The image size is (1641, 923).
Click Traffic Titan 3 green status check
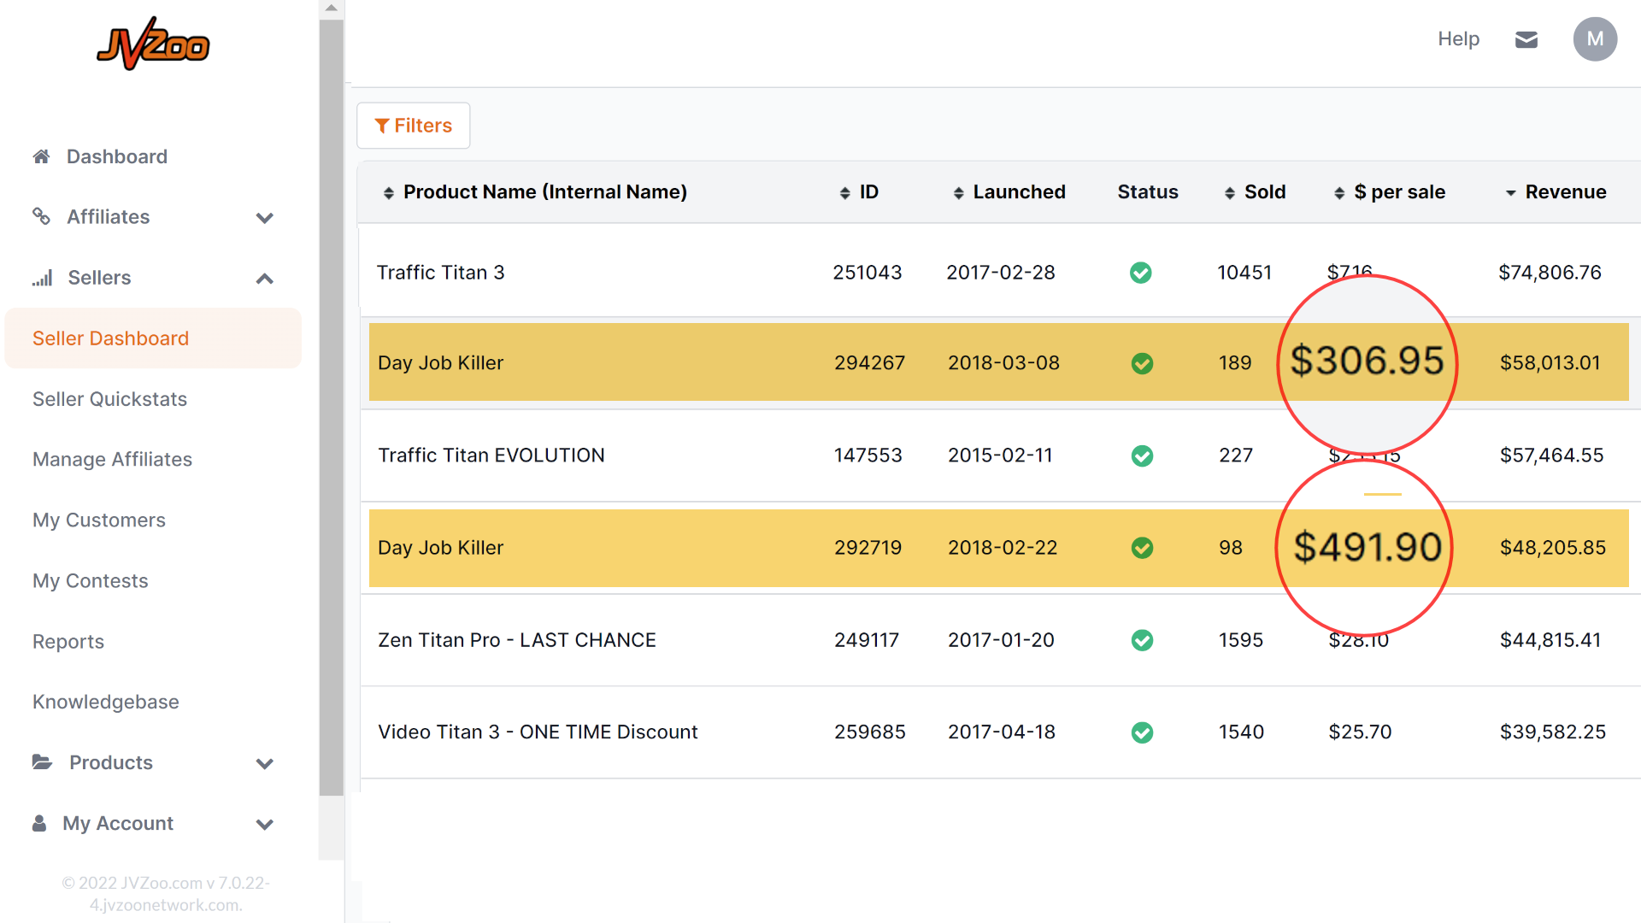(x=1140, y=273)
